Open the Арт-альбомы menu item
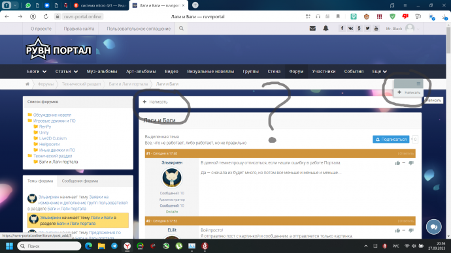Screen dimensions: 451x253 141,72
